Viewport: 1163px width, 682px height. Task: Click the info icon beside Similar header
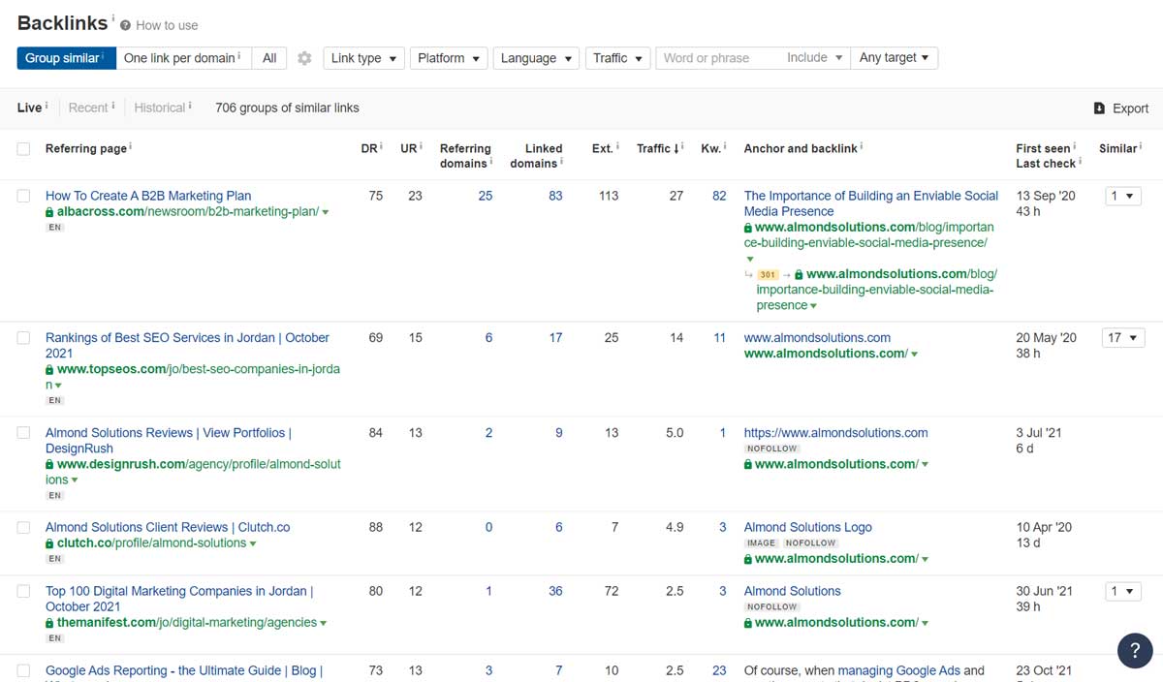(x=1141, y=147)
